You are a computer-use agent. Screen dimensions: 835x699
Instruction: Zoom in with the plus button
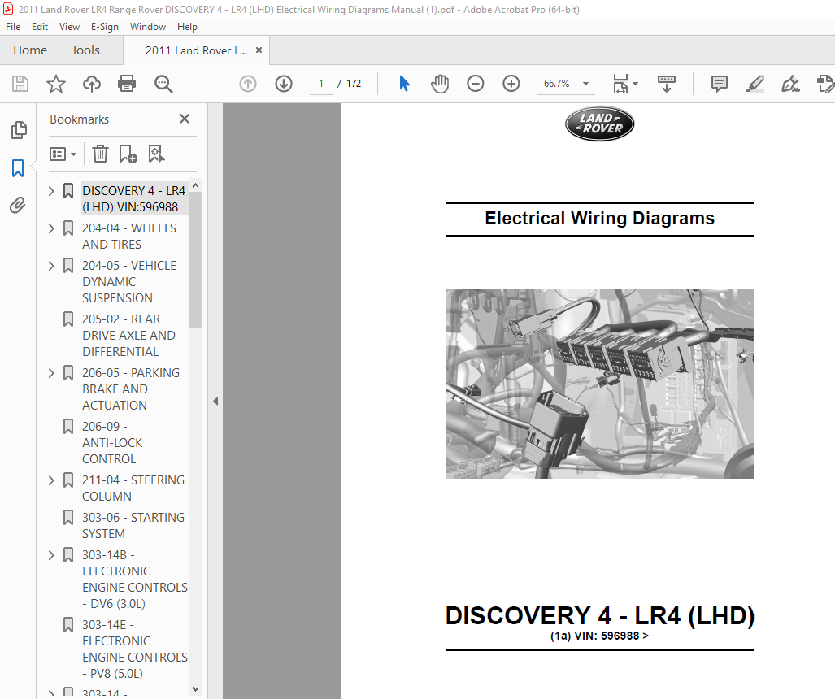[x=511, y=84]
